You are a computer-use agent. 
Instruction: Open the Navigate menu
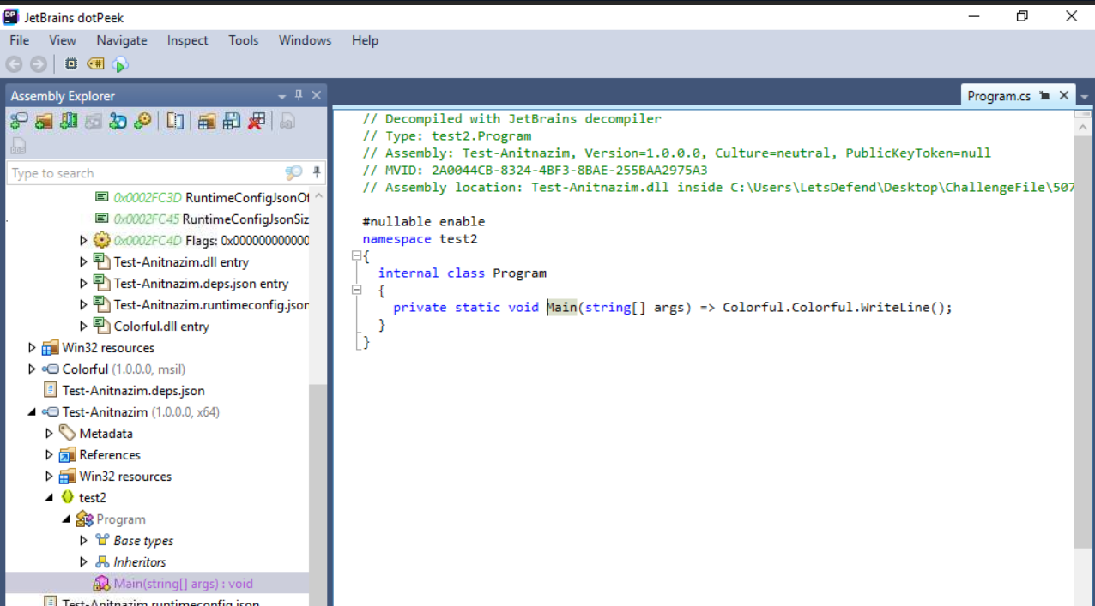point(121,40)
